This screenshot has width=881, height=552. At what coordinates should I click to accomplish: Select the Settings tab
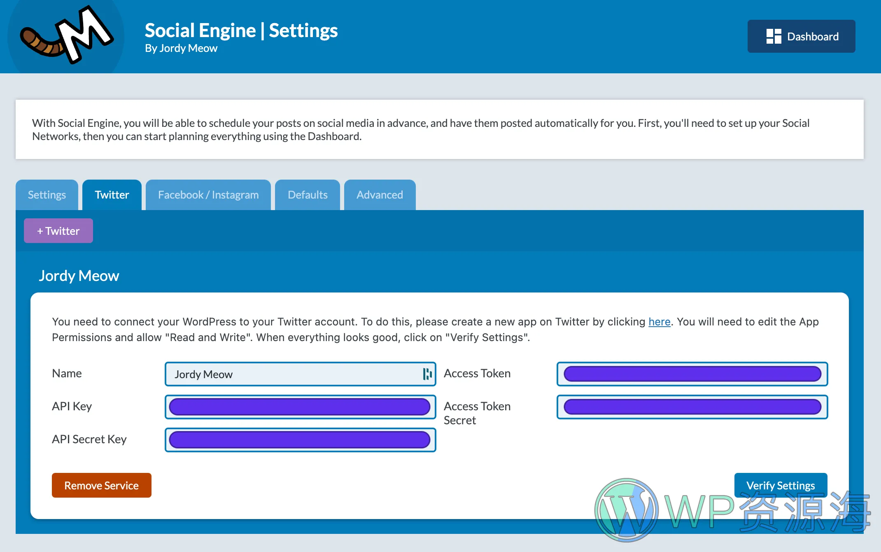coord(47,194)
